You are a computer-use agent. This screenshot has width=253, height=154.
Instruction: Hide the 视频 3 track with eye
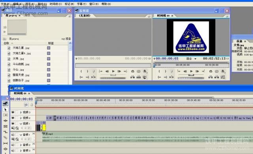(13, 112)
